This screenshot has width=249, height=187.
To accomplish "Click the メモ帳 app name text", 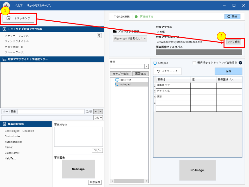I will tap(161, 32).
